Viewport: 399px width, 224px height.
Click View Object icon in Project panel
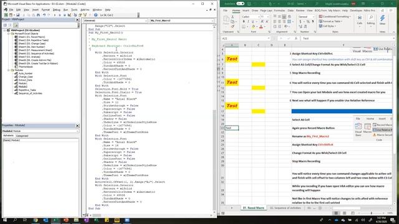click(x=10, y=25)
